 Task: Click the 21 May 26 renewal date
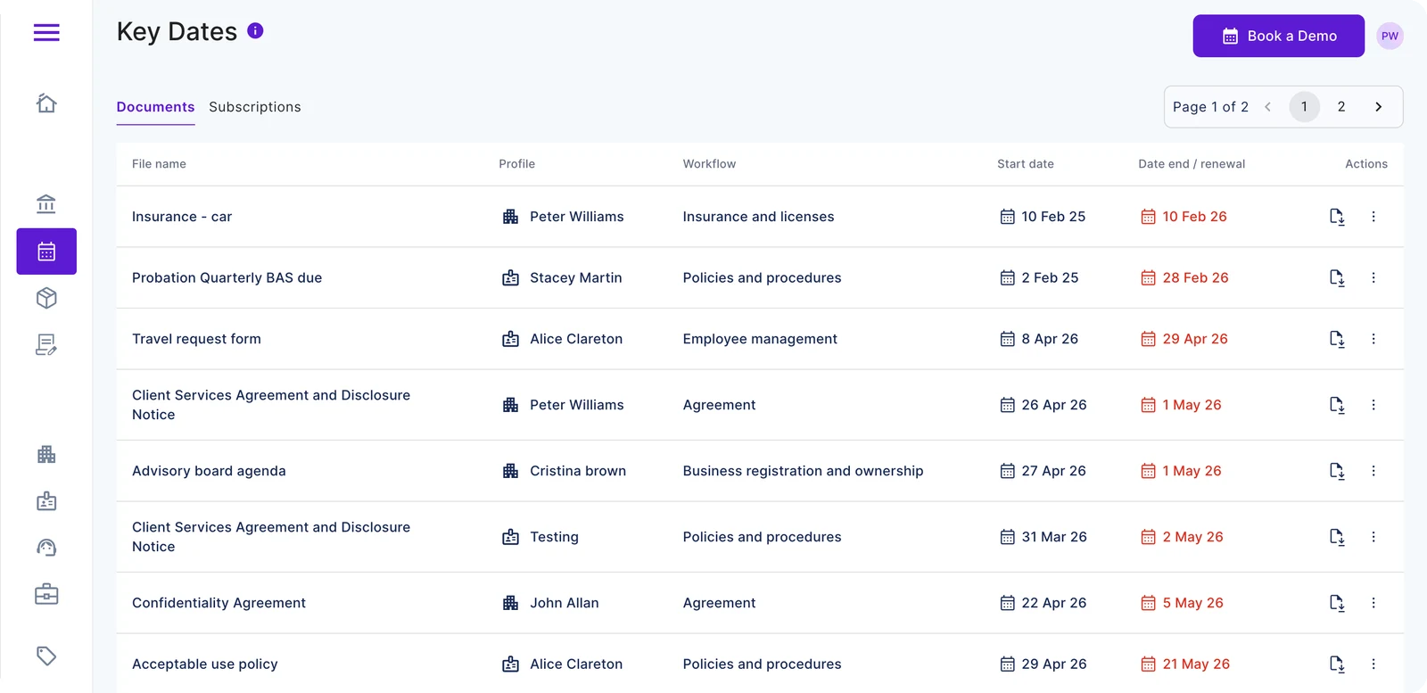point(1196,664)
